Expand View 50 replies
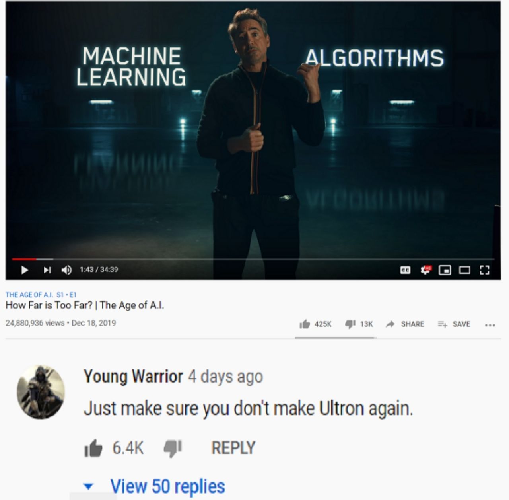Image resolution: width=509 pixels, height=500 pixels. click(x=154, y=486)
